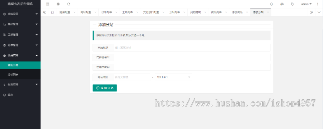Close the 我的提现 tab
This screenshot has height=129, width=323.
click(205, 12)
